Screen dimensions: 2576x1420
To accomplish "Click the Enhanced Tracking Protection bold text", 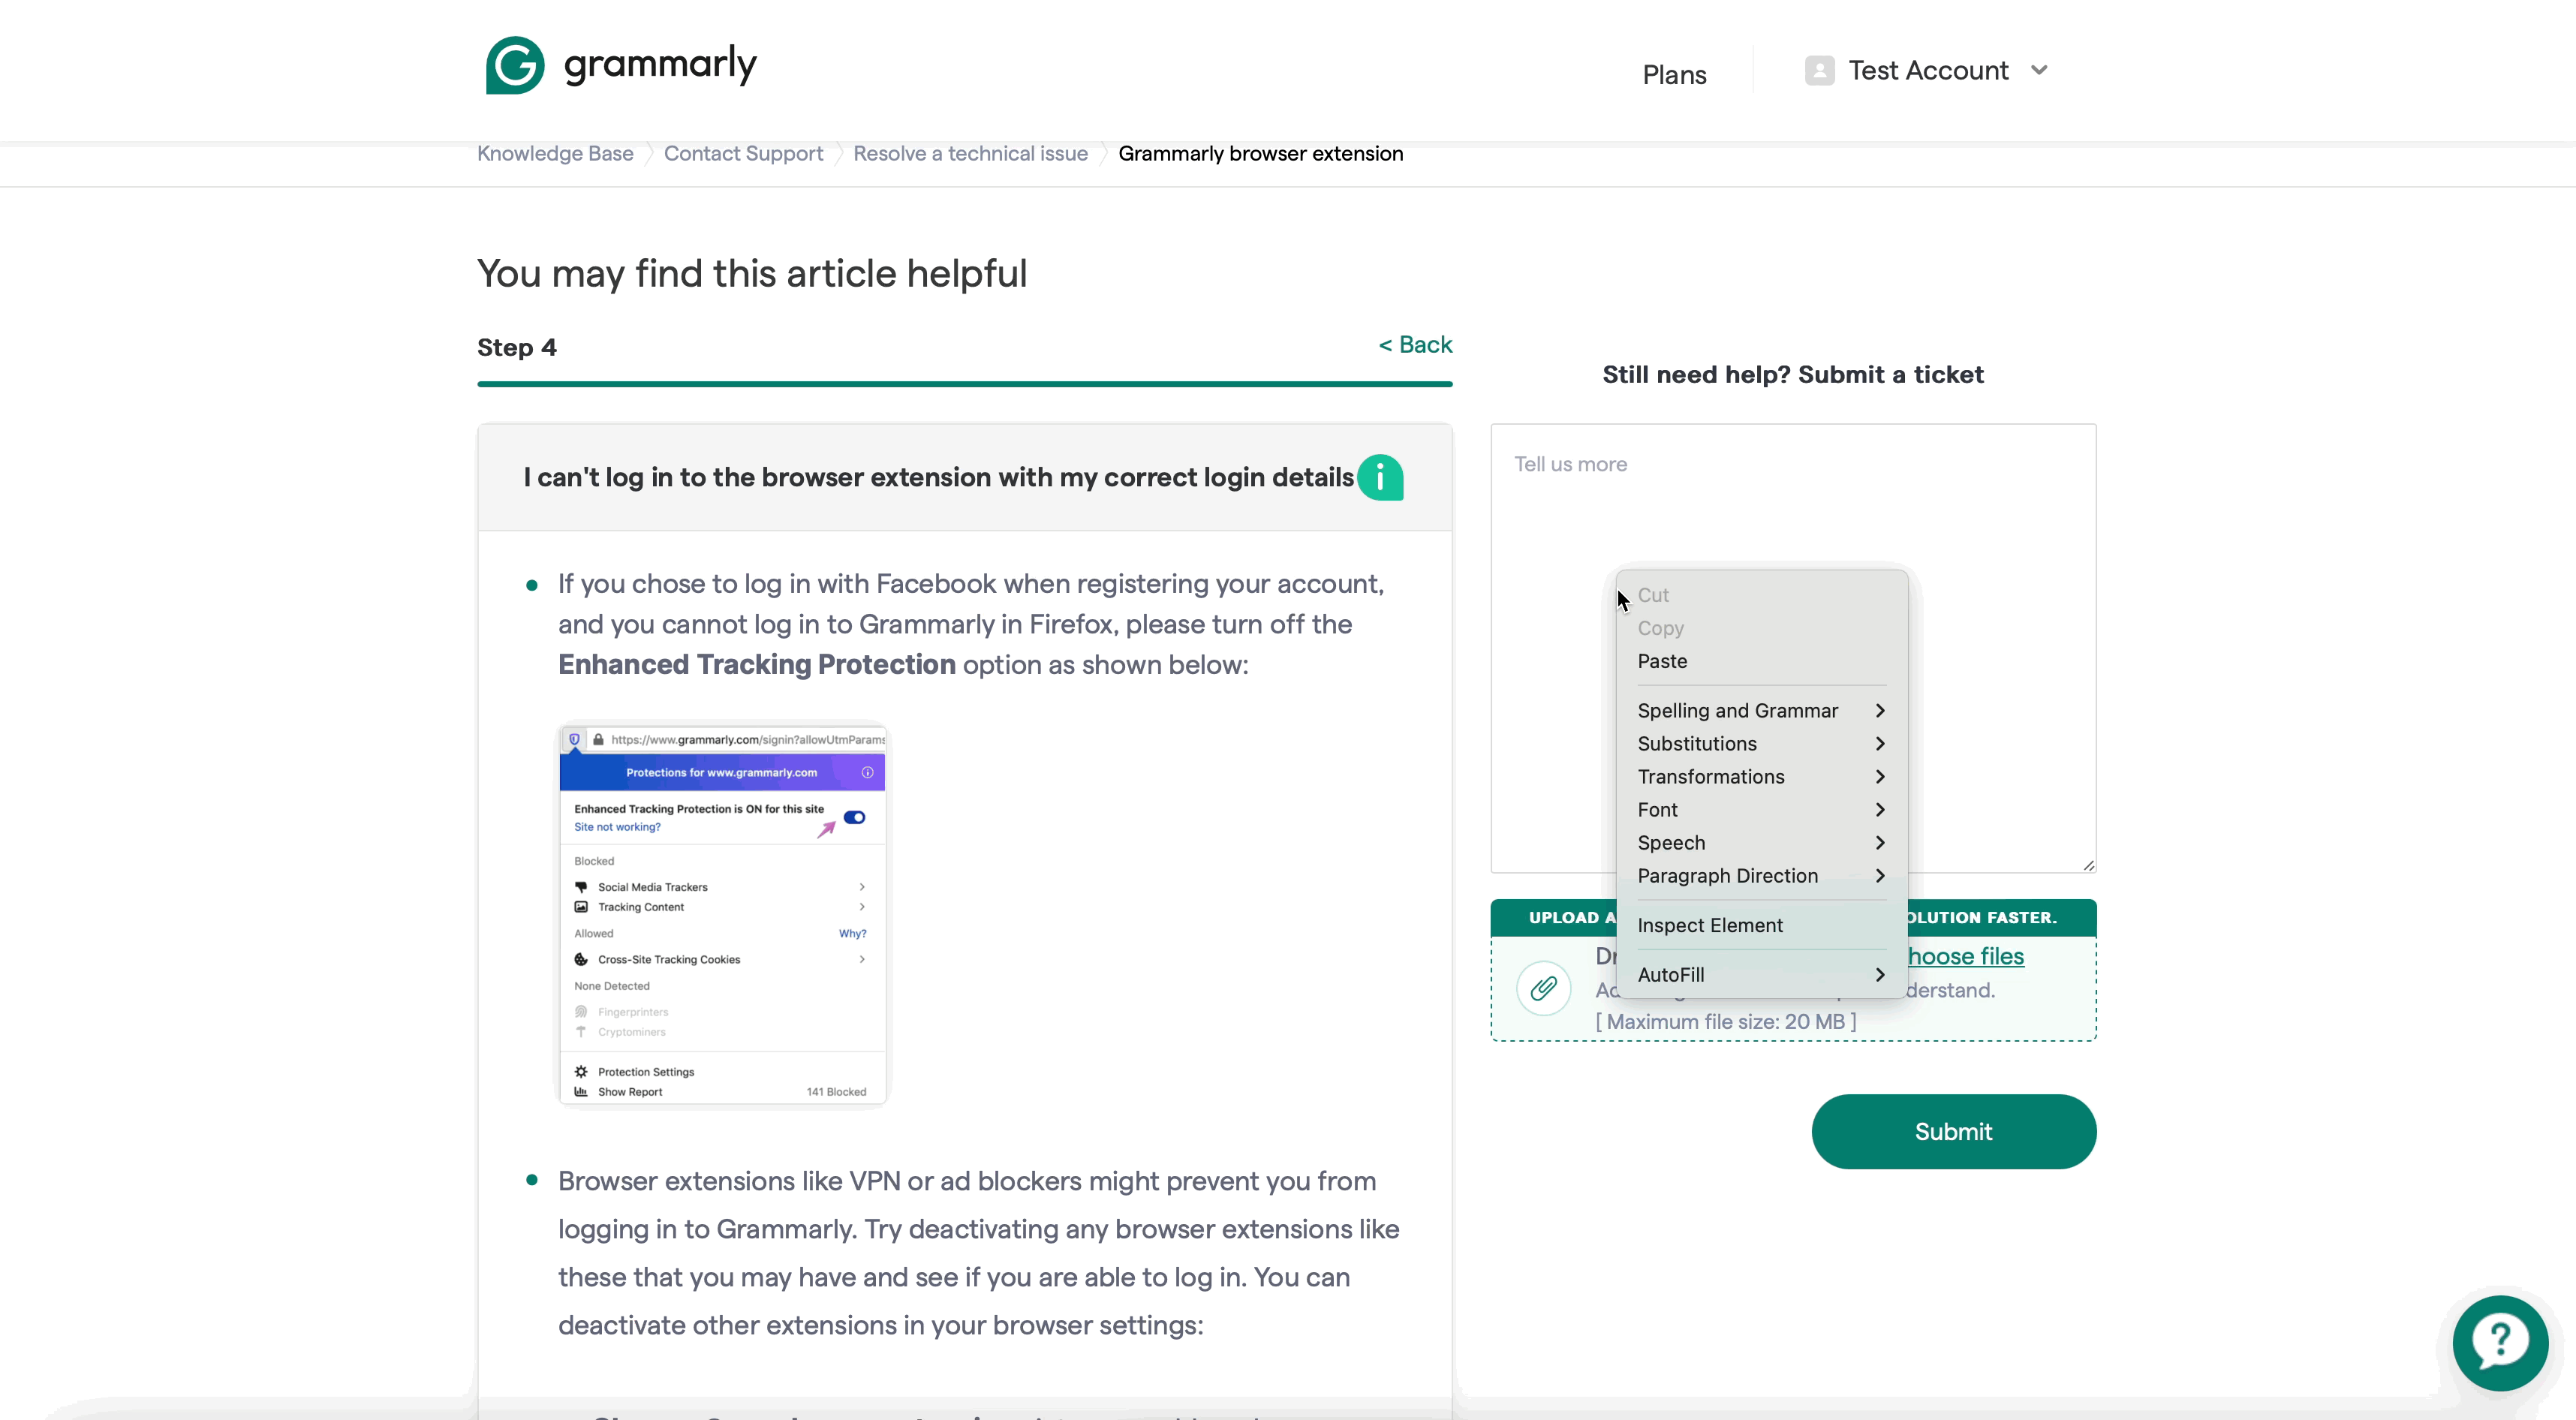I will tap(756, 664).
